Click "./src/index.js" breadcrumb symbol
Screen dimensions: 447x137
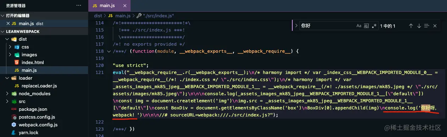(x=159, y=16)
